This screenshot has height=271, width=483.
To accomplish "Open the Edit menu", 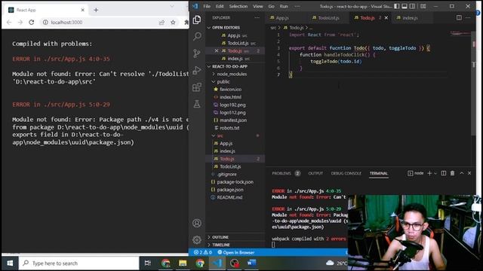I will 220,6.
